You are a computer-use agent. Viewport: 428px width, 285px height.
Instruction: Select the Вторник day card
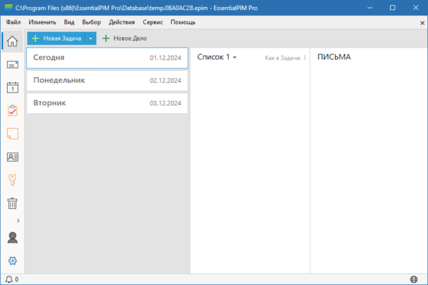[107, 103]
